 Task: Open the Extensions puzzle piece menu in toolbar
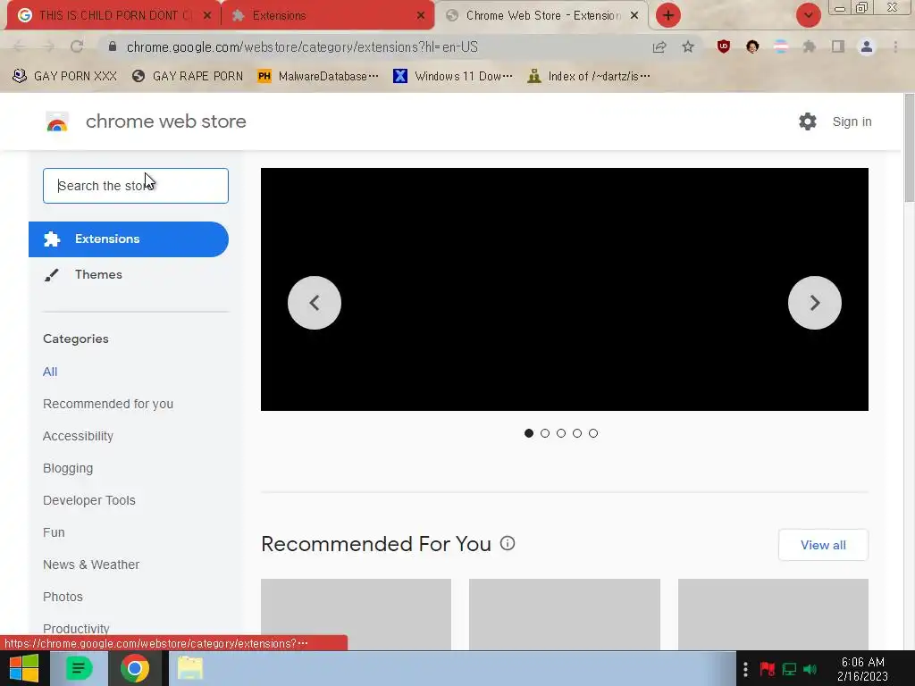click(x=810, y=46)
